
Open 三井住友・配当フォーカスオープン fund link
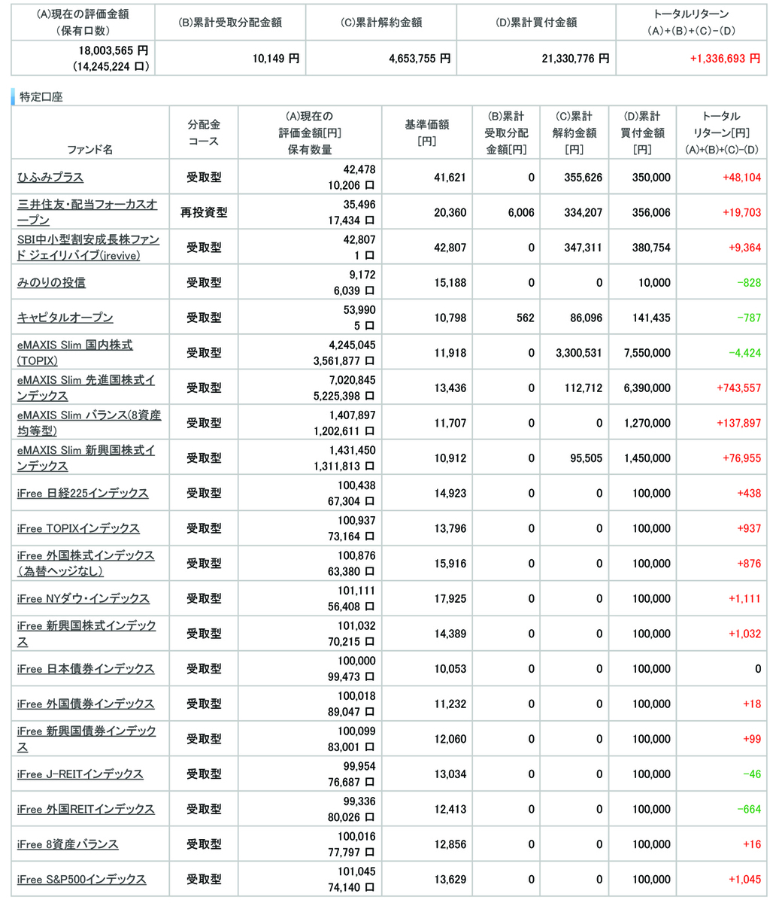point(87,212)
